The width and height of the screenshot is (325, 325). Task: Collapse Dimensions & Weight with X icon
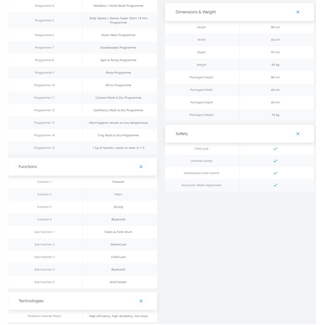(x=298, y=12)
